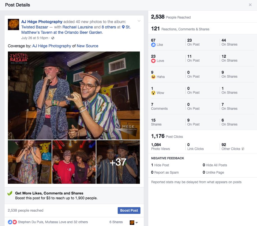View the 6 Shares link
This screenshot has width=257, height=226.
click(x=116, y=222)
